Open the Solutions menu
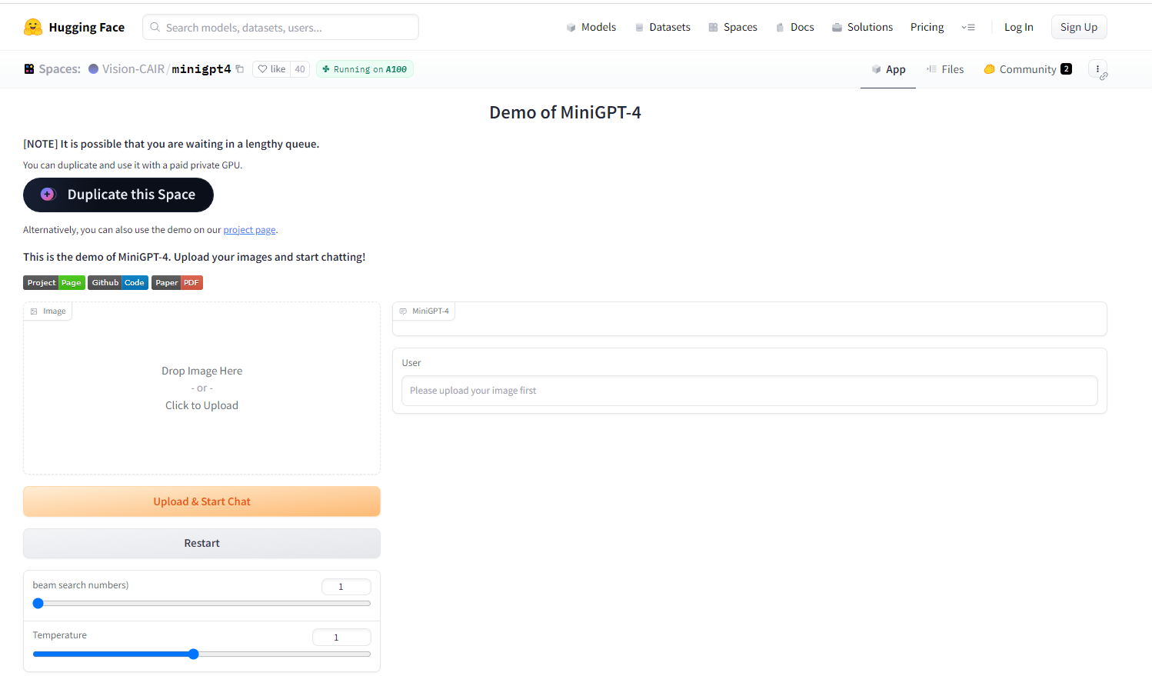 tap(862, 27)
